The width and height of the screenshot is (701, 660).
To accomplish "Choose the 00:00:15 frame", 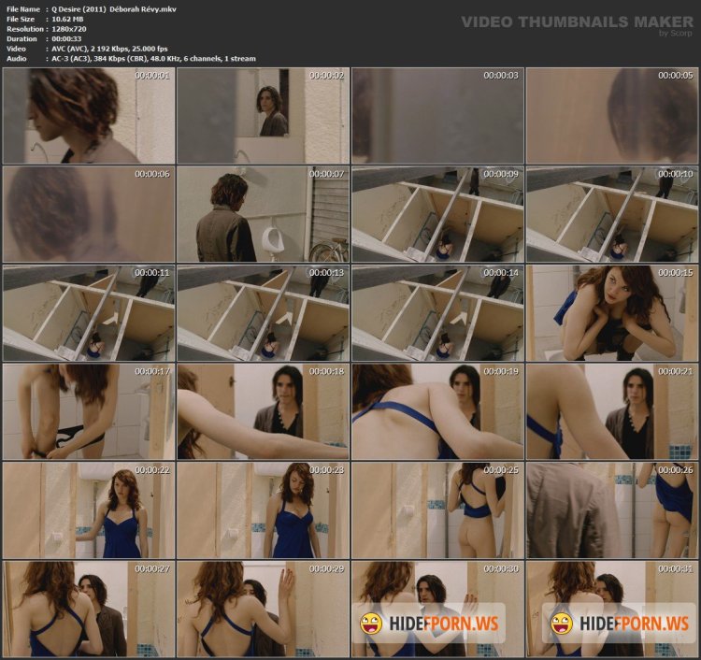I will (x=612, y=313).
